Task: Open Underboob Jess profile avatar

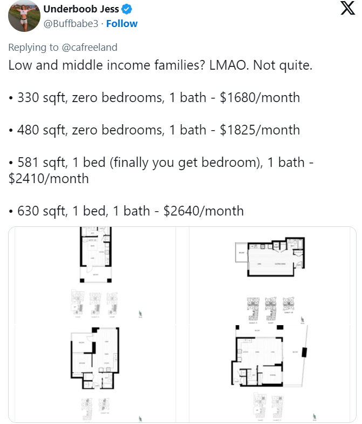Action: 24,16
